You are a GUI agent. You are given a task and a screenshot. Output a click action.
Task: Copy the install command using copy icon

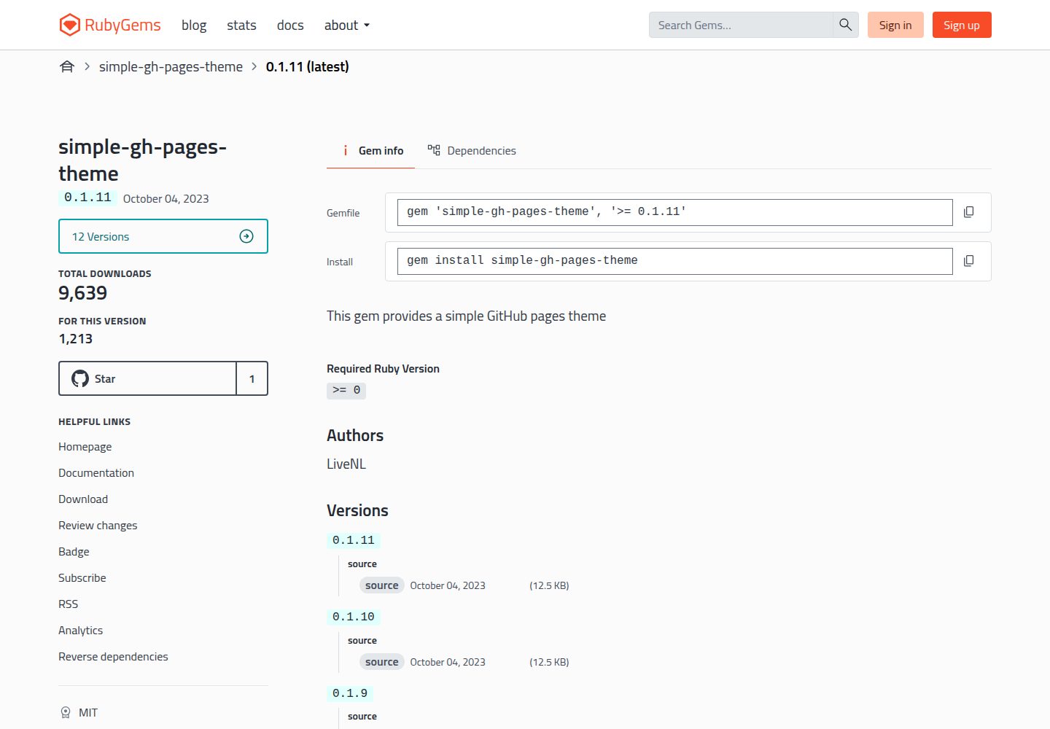tap(968, 261)
